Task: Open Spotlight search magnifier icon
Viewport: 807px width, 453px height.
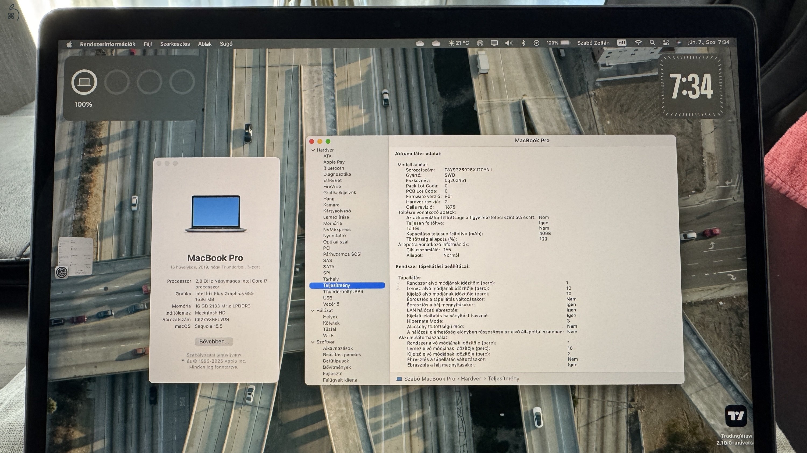Action: (x=652, y=42)
